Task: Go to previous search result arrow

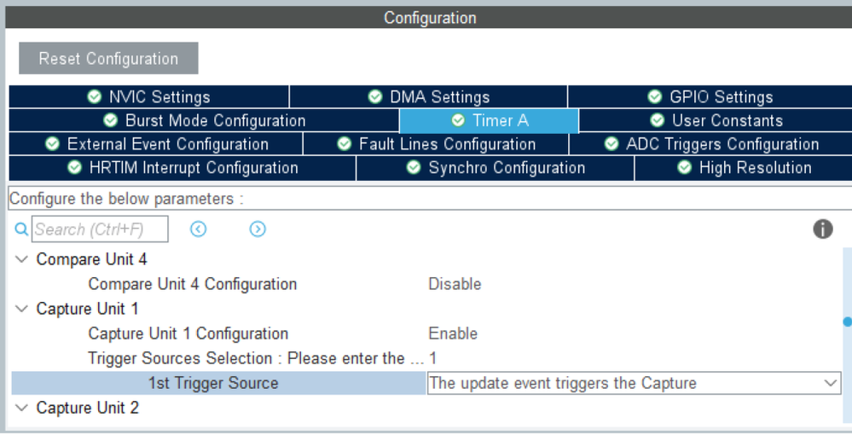Action: click(x=198, y=229)
